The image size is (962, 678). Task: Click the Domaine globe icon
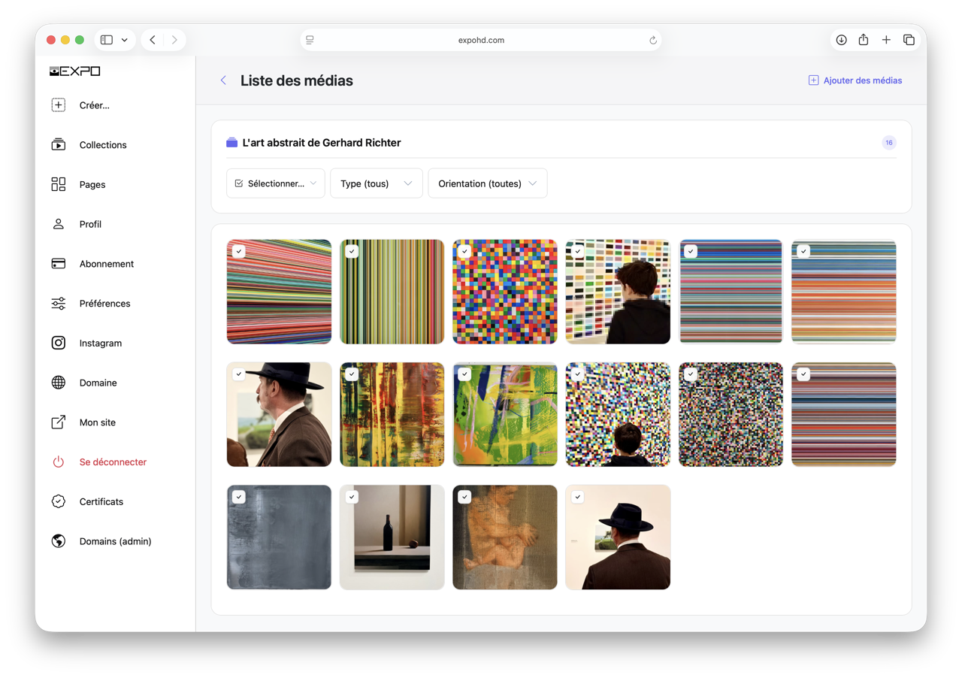(x=59, y=383)
